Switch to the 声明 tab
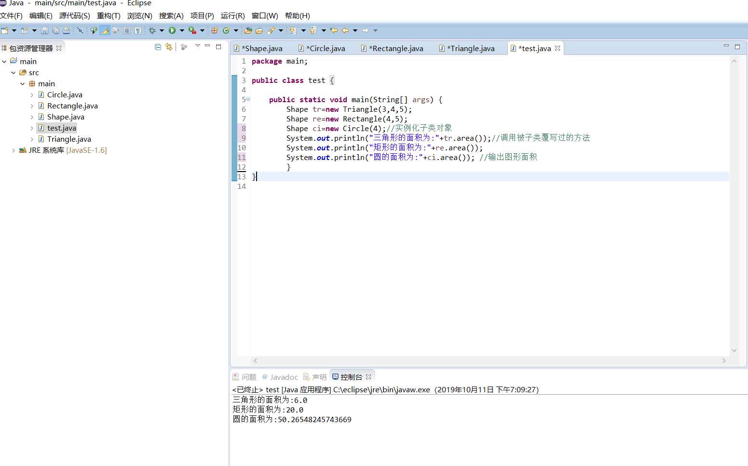Viewport: 748px width, 466px height. click(x=315, y=377)
